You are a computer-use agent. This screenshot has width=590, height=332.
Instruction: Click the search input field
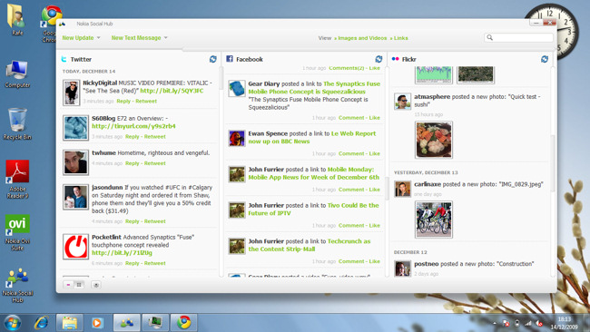click(x=518, y=37)
